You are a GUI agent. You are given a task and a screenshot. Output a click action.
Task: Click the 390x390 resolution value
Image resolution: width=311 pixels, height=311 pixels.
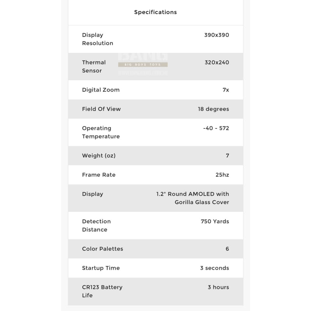pyautogui.click(x=217, y=35)
